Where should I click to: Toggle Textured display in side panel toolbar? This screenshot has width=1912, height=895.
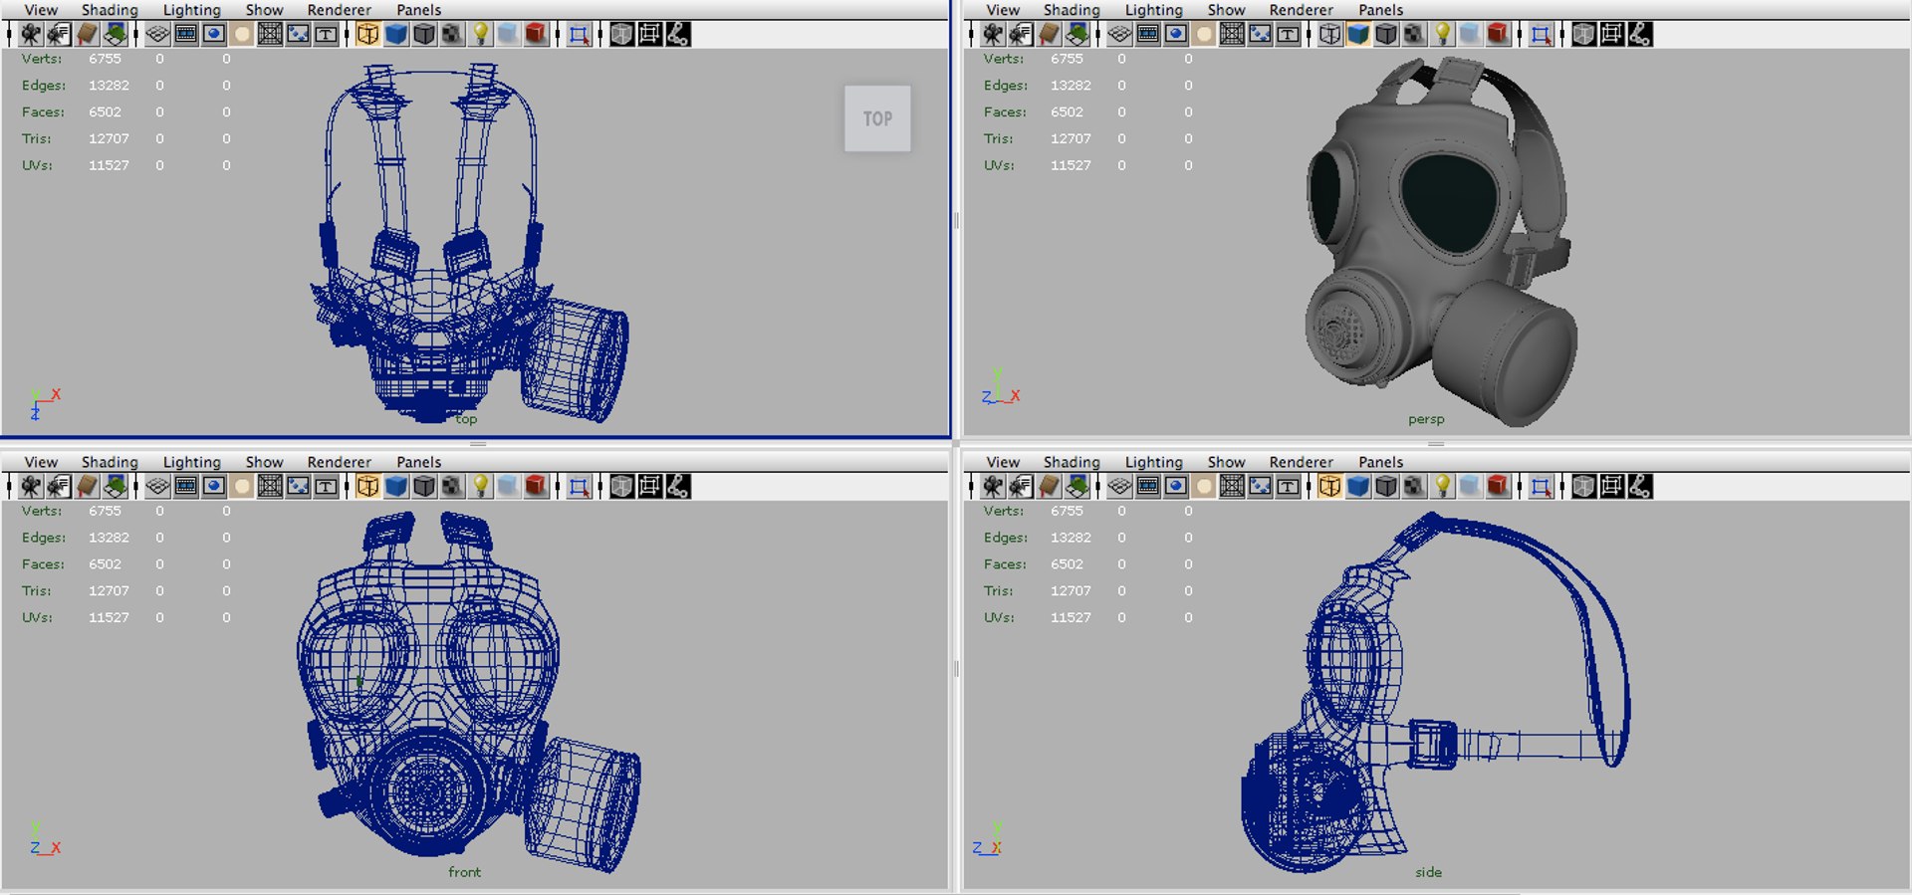1413,487
